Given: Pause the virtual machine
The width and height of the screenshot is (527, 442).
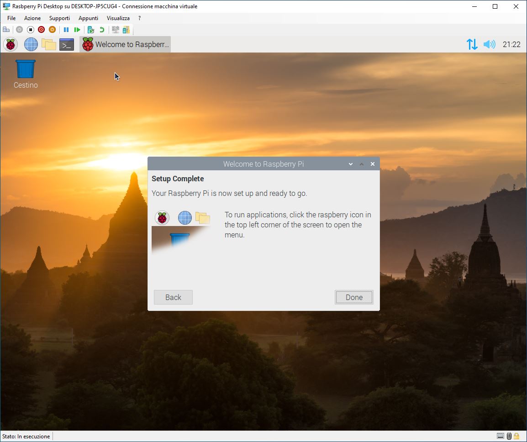Looking at the screenshot, I should coord(66,30).
